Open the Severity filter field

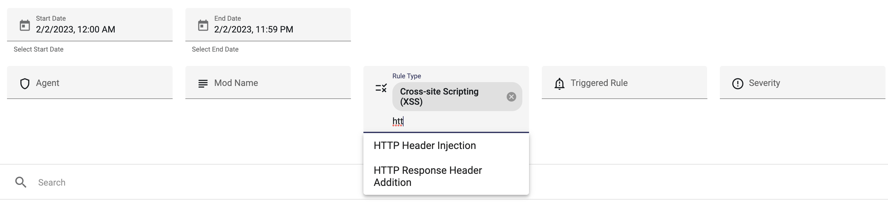coord(802,82)
